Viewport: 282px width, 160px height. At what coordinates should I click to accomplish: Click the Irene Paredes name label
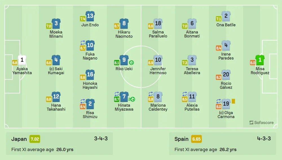[226, 56]
